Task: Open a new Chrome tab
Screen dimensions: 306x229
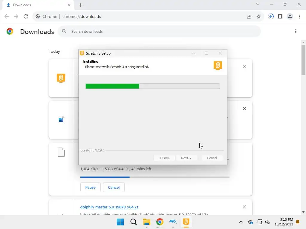Action: [81, 5]
